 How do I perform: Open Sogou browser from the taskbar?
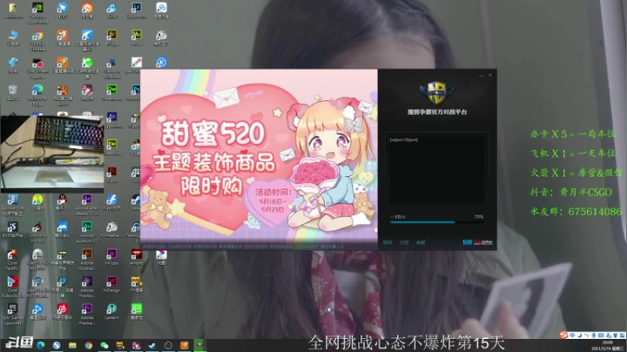click(57, 345)
